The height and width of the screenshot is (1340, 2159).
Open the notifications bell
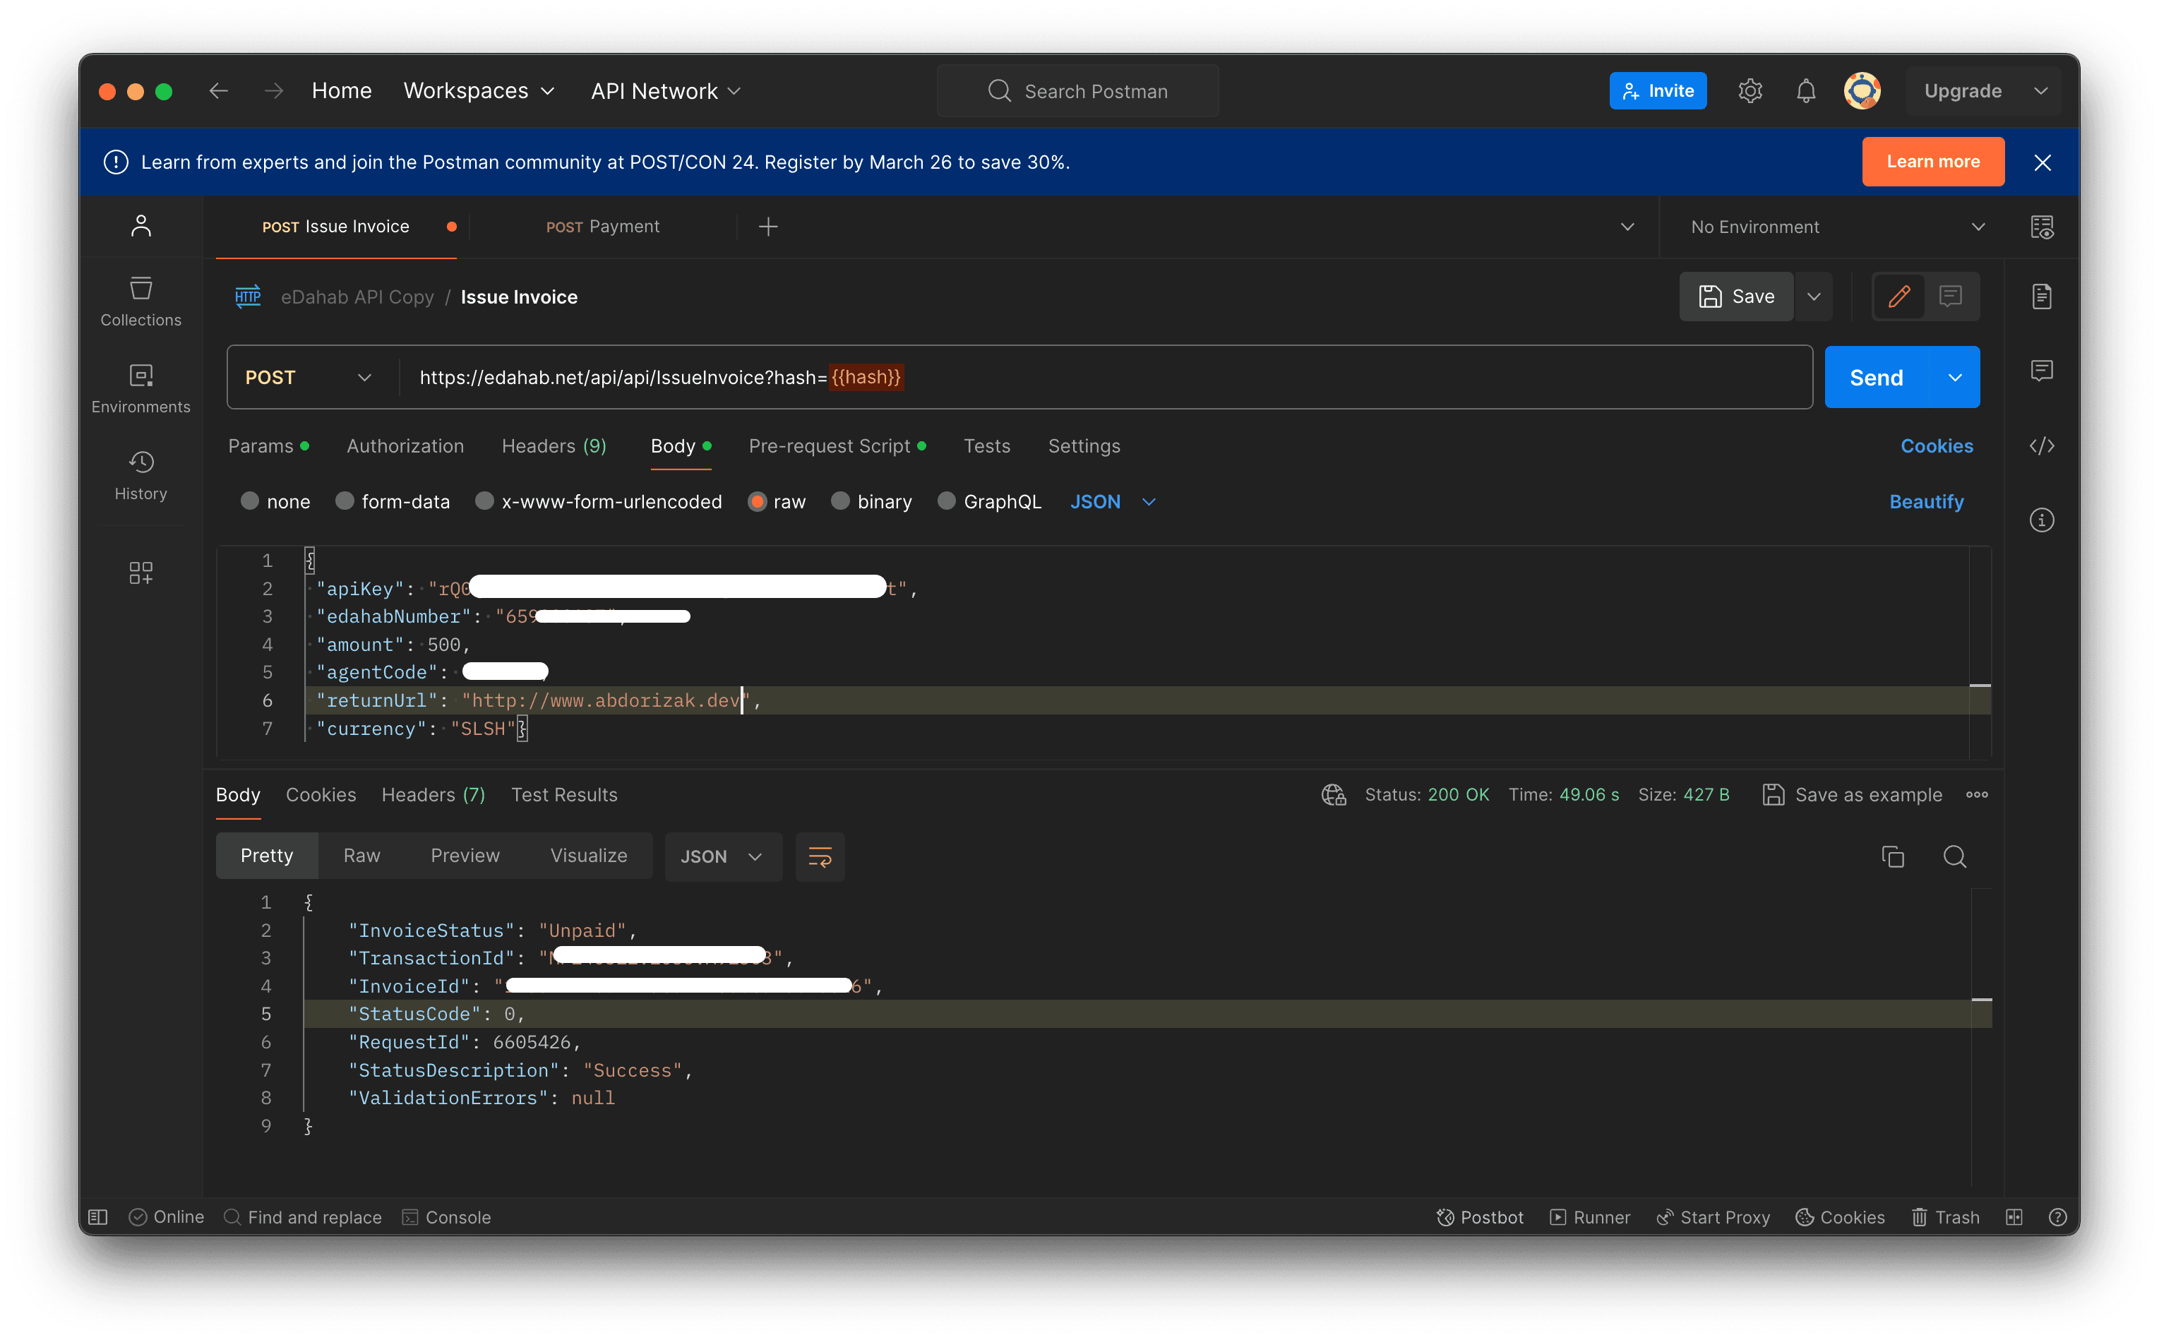(x=1805, y=90)
